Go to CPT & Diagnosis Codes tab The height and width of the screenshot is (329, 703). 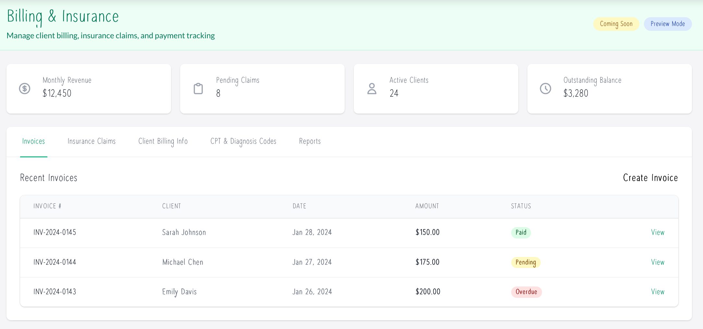tap(243, 141)
